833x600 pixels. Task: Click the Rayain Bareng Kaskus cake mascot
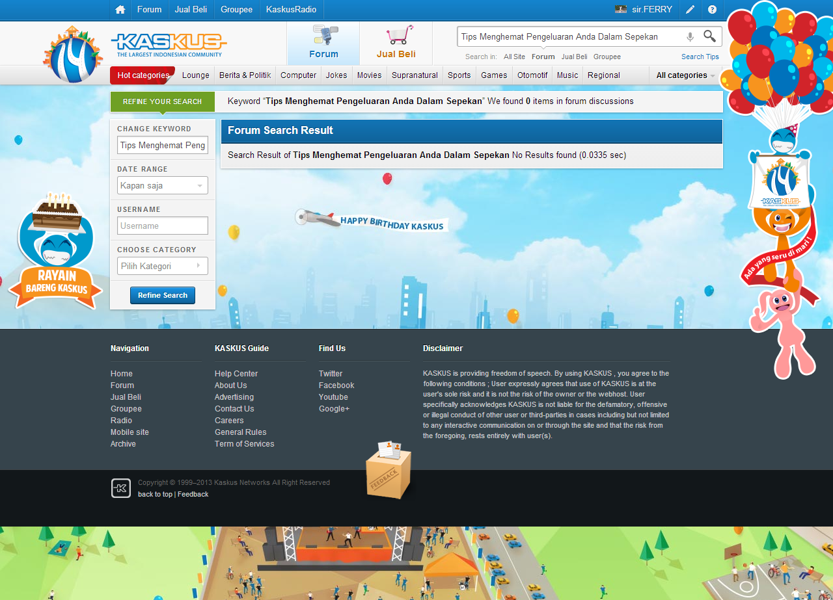pos(55,251)
